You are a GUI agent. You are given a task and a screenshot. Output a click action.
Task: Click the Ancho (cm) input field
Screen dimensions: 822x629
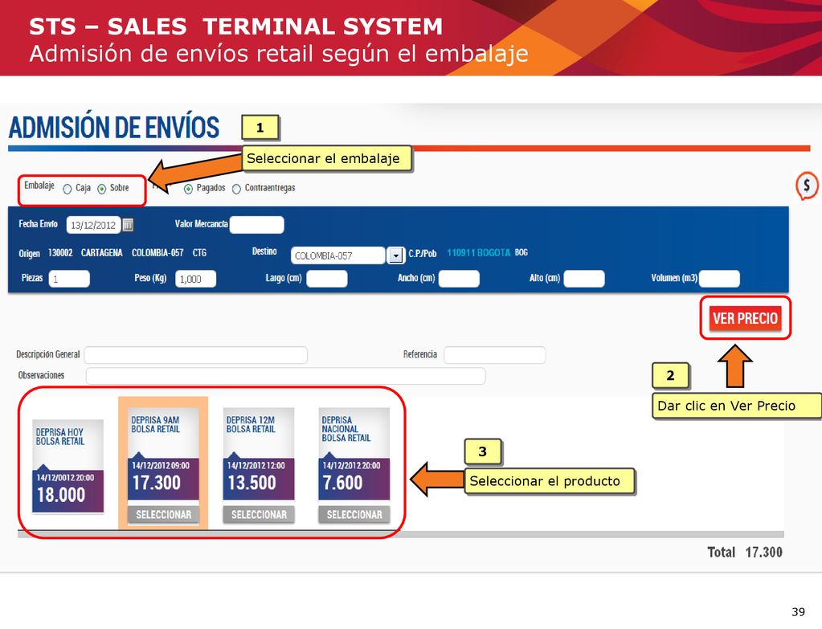[459, 278]
